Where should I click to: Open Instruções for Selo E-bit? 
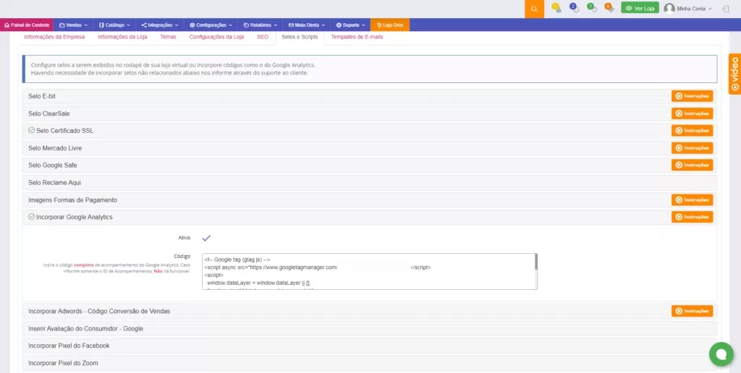[692, 96]
